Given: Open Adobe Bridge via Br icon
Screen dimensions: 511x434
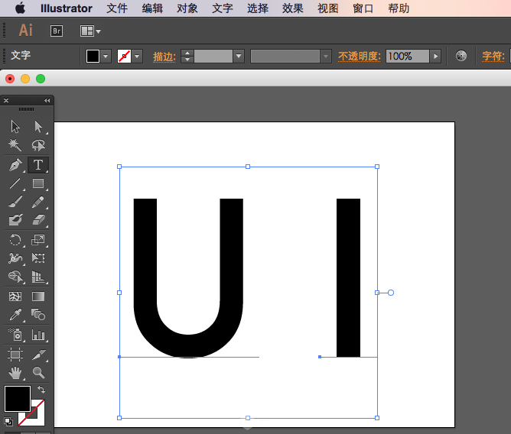Looking at the screenshot, I should tap(57, 31).
